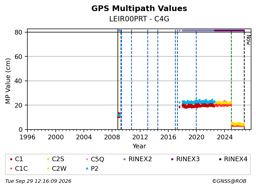
Task: Click the C5Q magenta legend marker
Action: click(87, 159)
